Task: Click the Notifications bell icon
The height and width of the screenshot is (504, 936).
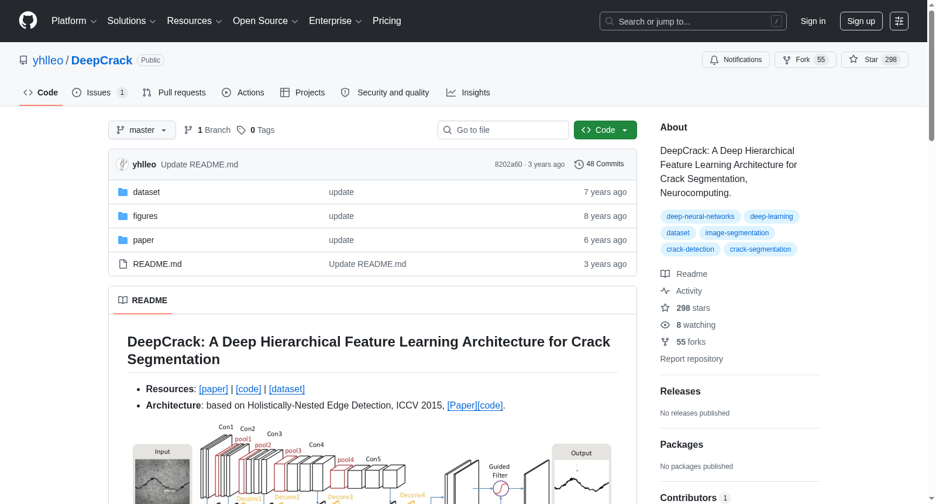Action: click(x=714, y=60)
